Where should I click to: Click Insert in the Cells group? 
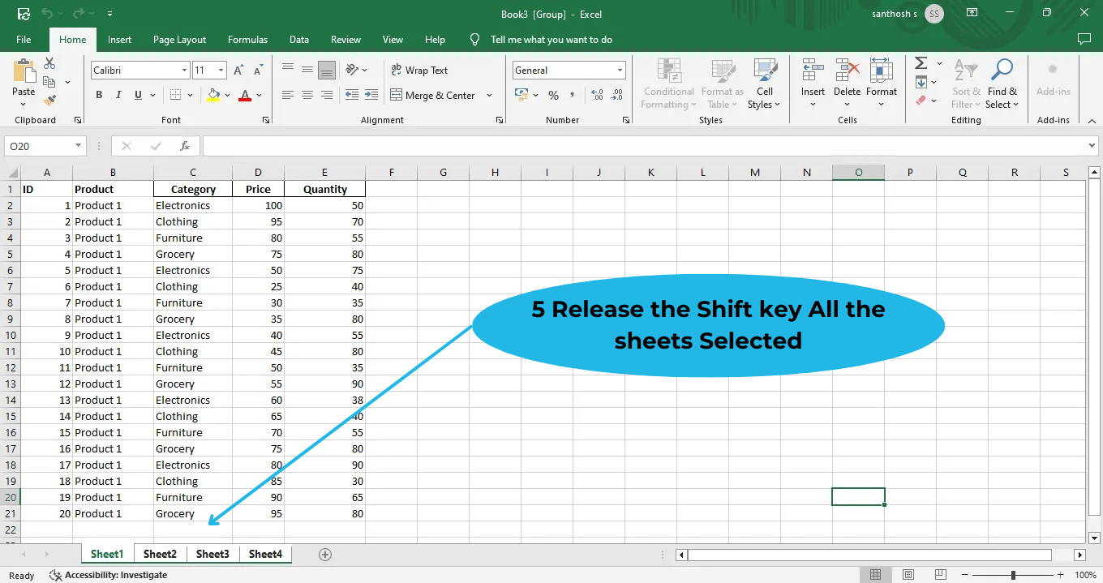click(x=813, y=84)
